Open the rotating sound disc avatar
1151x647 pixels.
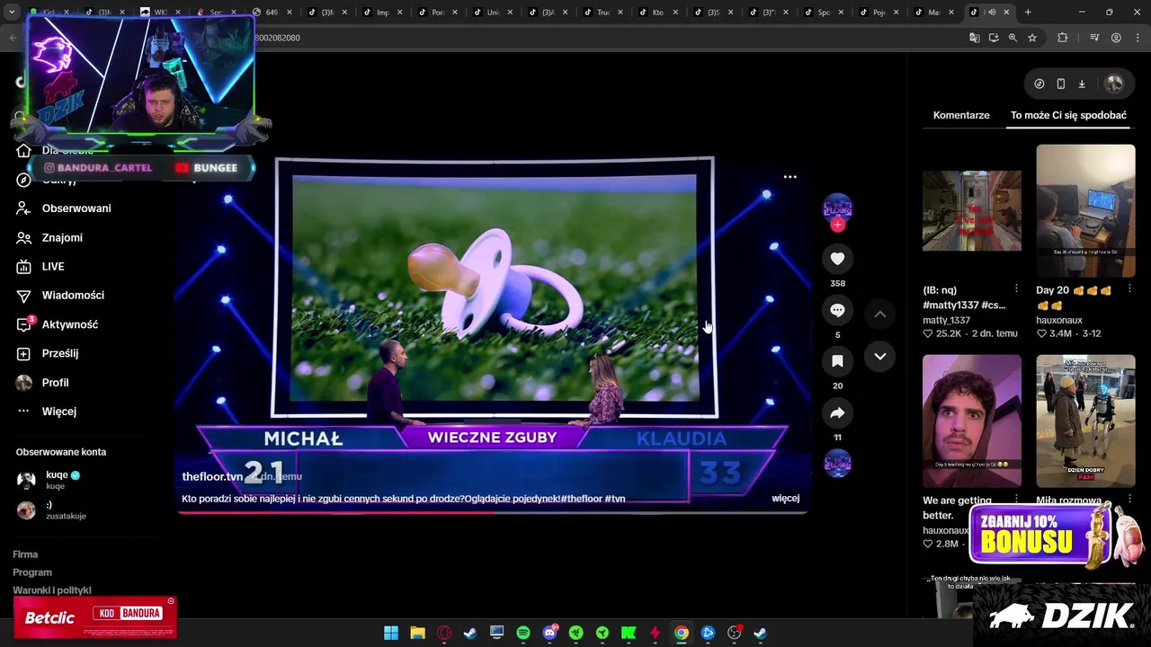click(837, 464)
